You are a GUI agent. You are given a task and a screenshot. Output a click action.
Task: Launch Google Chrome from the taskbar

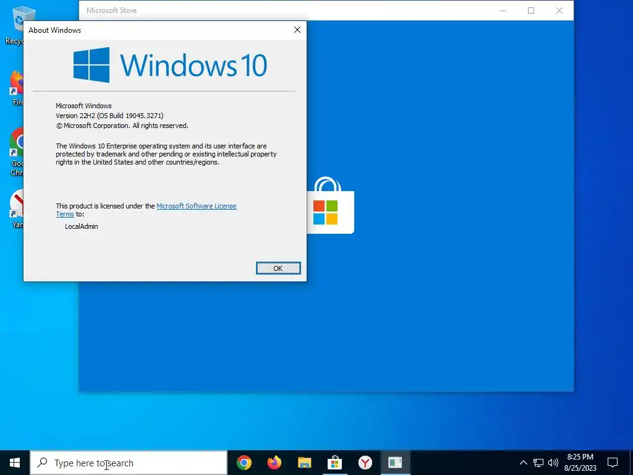(x=244, y=463)
